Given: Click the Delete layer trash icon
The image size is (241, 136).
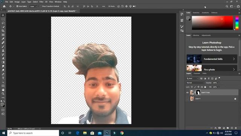Looking at the screenshot, I should (x=236, y=128).
